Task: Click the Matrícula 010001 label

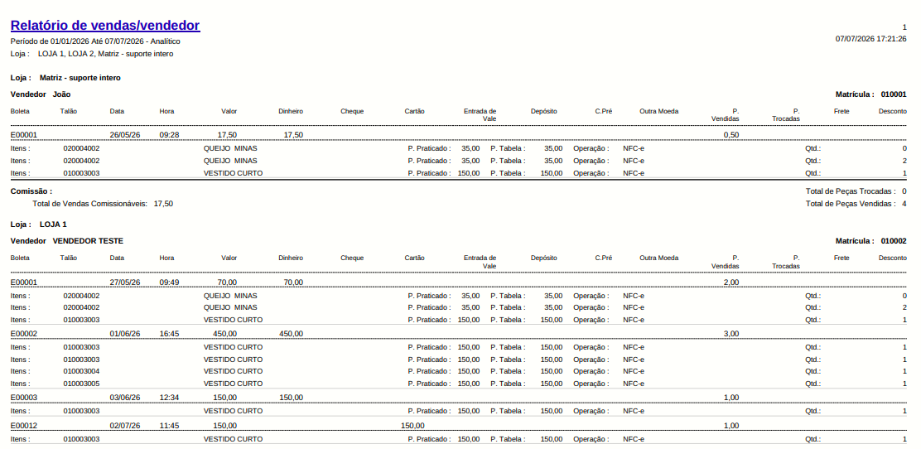Action: 871,94
